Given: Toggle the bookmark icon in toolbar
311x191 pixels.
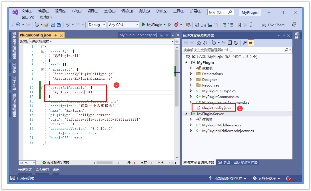Looking at the screenshot, I should (x=239, y=25).
